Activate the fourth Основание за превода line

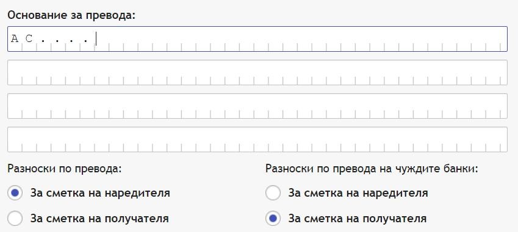pos(257,139)
